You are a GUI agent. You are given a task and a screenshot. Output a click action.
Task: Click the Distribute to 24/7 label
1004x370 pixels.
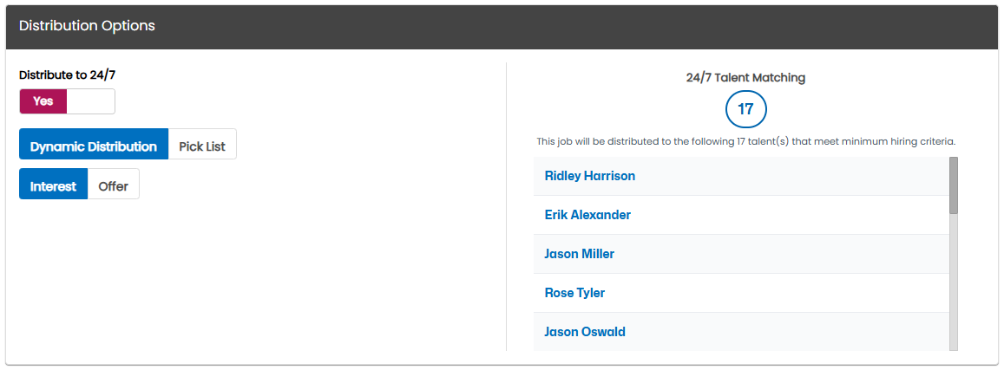pyautogui.click(x=67, y=75)
